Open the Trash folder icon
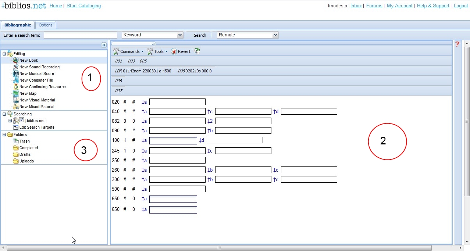The image size is (470, 251). click(x=15, y=141)
